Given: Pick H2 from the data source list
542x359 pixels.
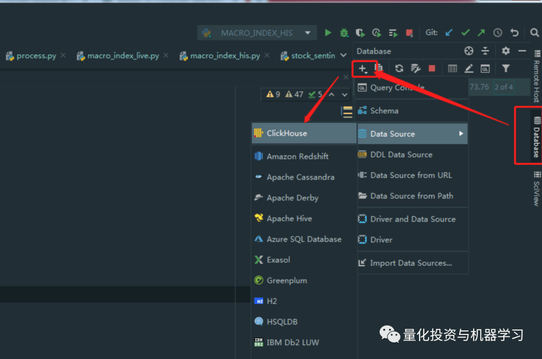Looking at the screenshot, I should [304, 301].
